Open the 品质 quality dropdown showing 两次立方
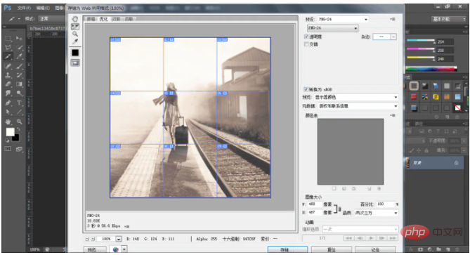Screen dimensions: 470x255 [376, 213]
